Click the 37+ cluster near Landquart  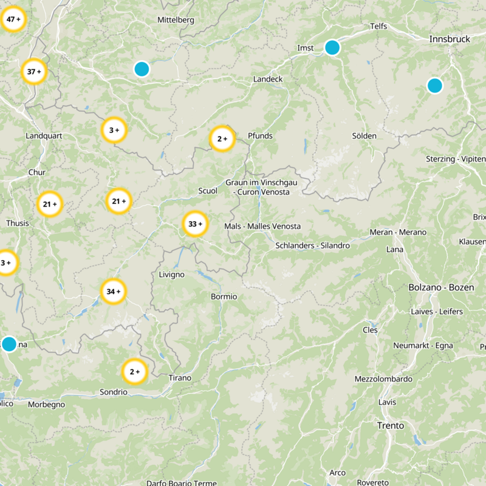(x=33, y=72)
